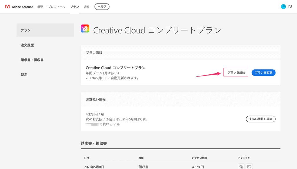Go to 請求書・領収書 in the sidebar
297x169 pixels.
coord(32,60)
